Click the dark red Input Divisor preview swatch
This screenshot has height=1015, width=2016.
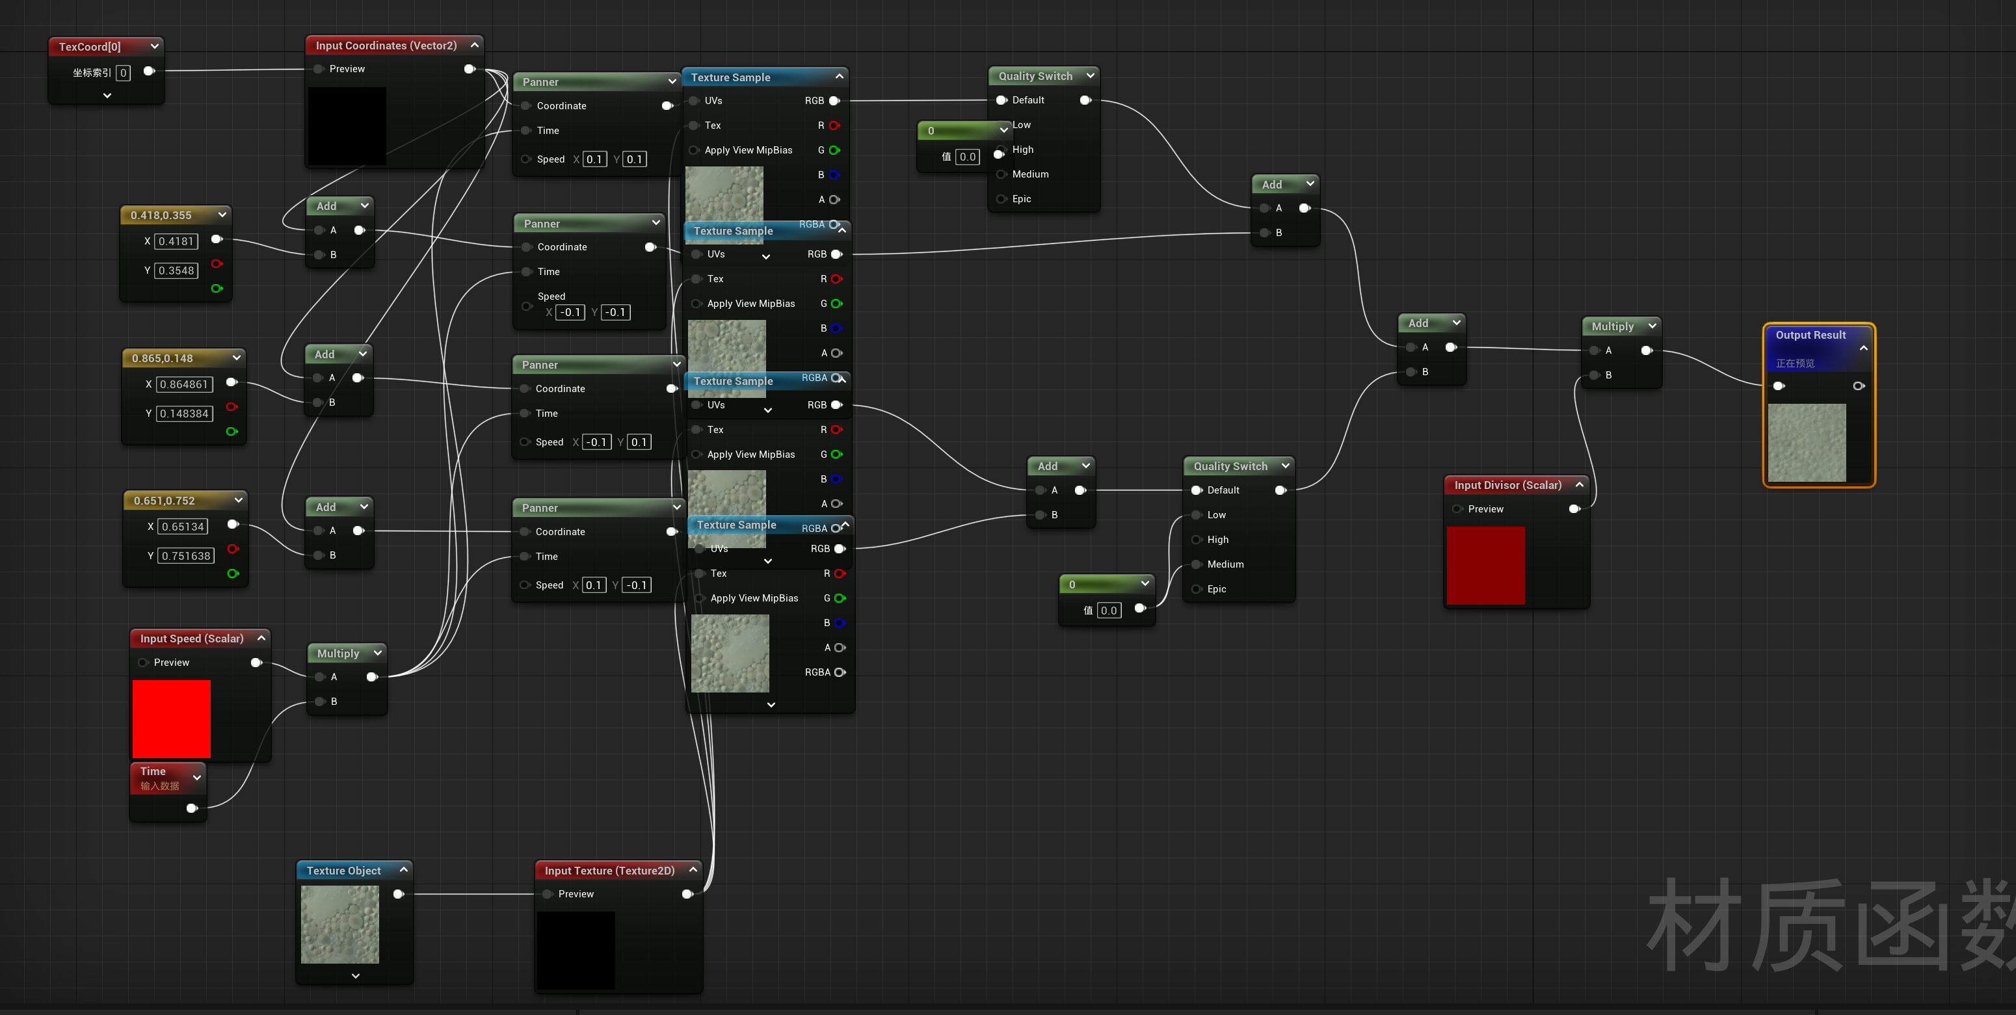(x=1485, y=566)
